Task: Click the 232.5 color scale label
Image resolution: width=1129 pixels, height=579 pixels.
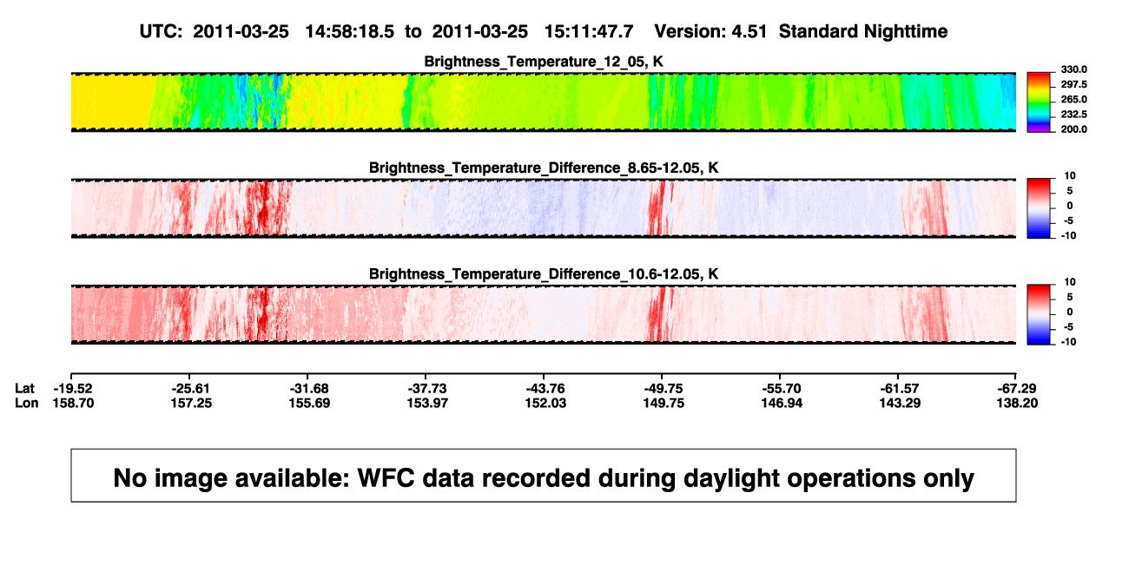Action: (1074, 115)
